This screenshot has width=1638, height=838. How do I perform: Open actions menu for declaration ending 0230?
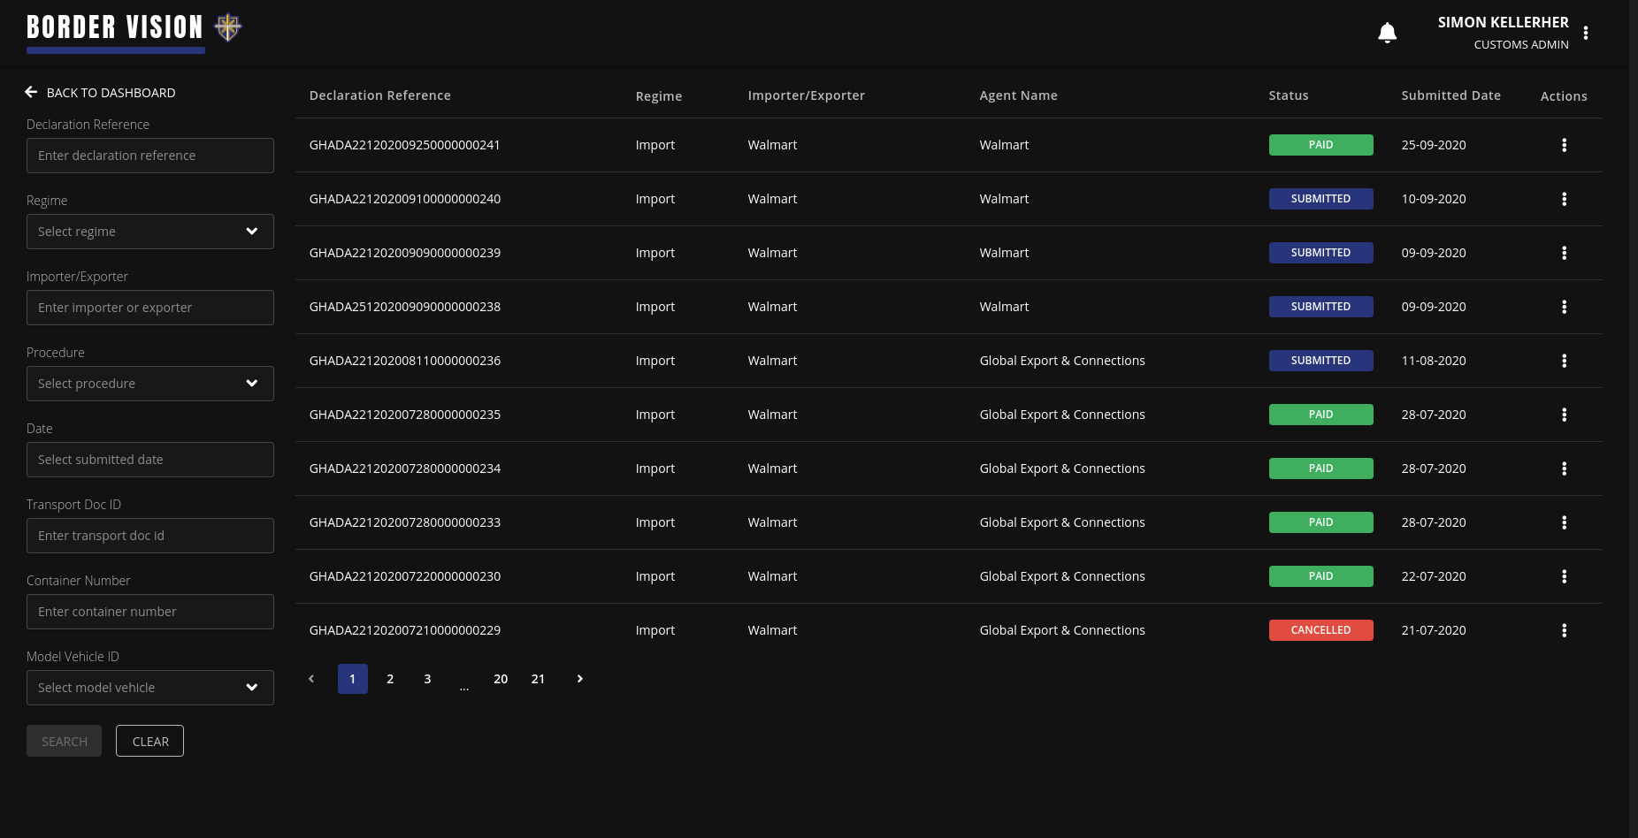(1564, 576)
